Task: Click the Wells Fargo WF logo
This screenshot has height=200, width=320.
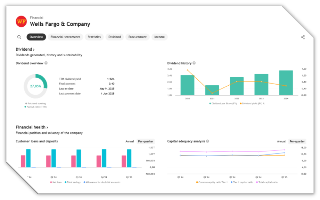Action: (x=21, y=21)
